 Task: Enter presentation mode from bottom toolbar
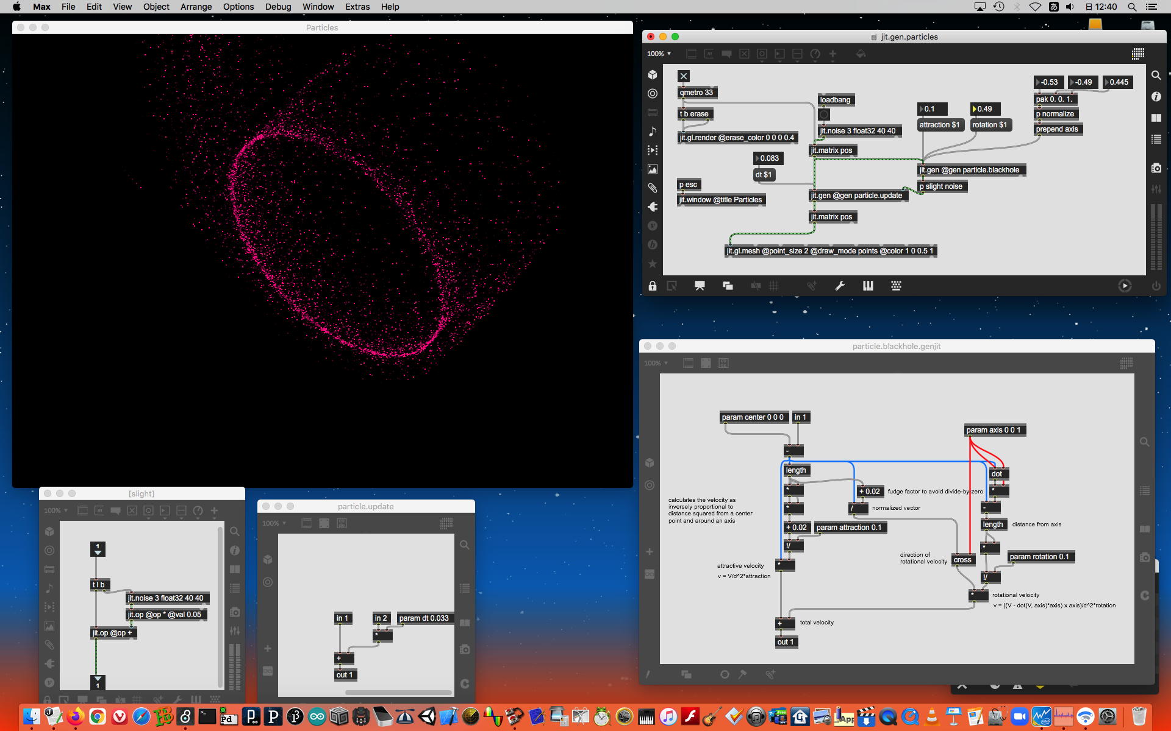[700, 286]
